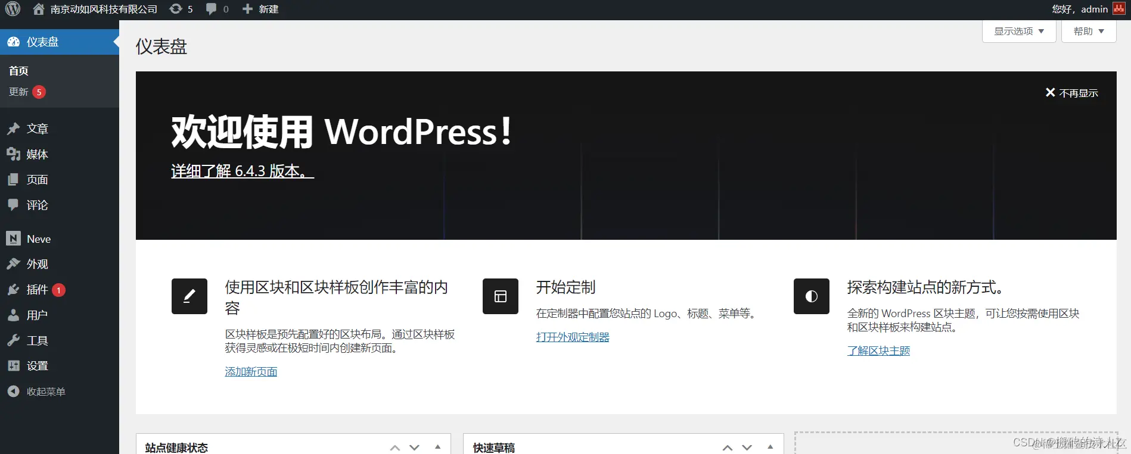Click the 仪表盘 page heading

click(x=161, y=46)
